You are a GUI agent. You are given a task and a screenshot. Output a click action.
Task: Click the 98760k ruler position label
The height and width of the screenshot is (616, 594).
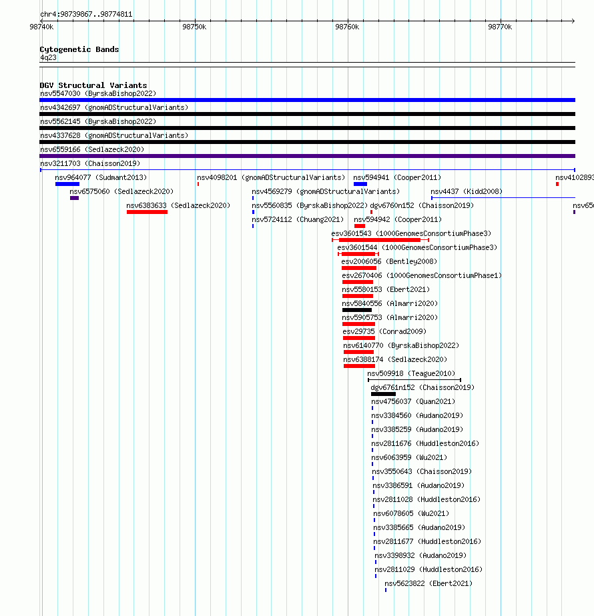347,27
